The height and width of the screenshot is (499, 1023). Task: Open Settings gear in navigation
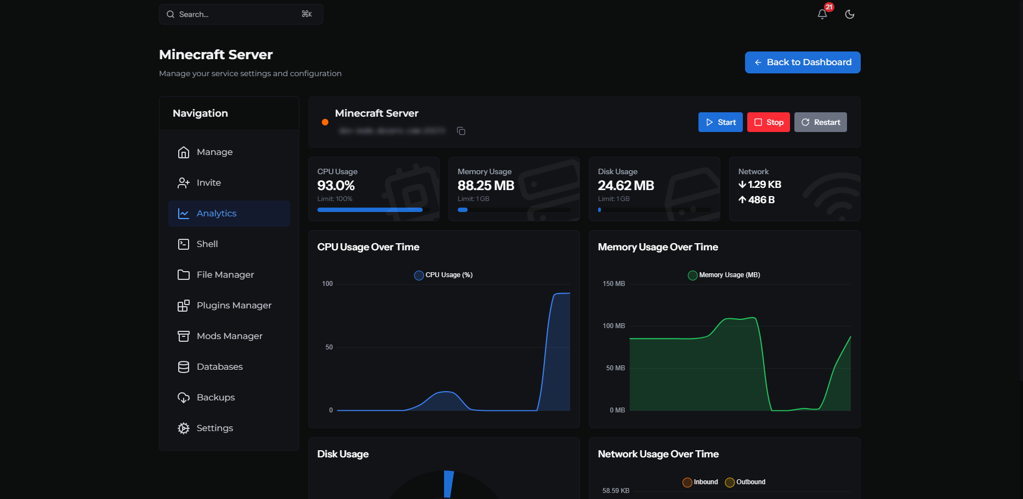[184, 428]
